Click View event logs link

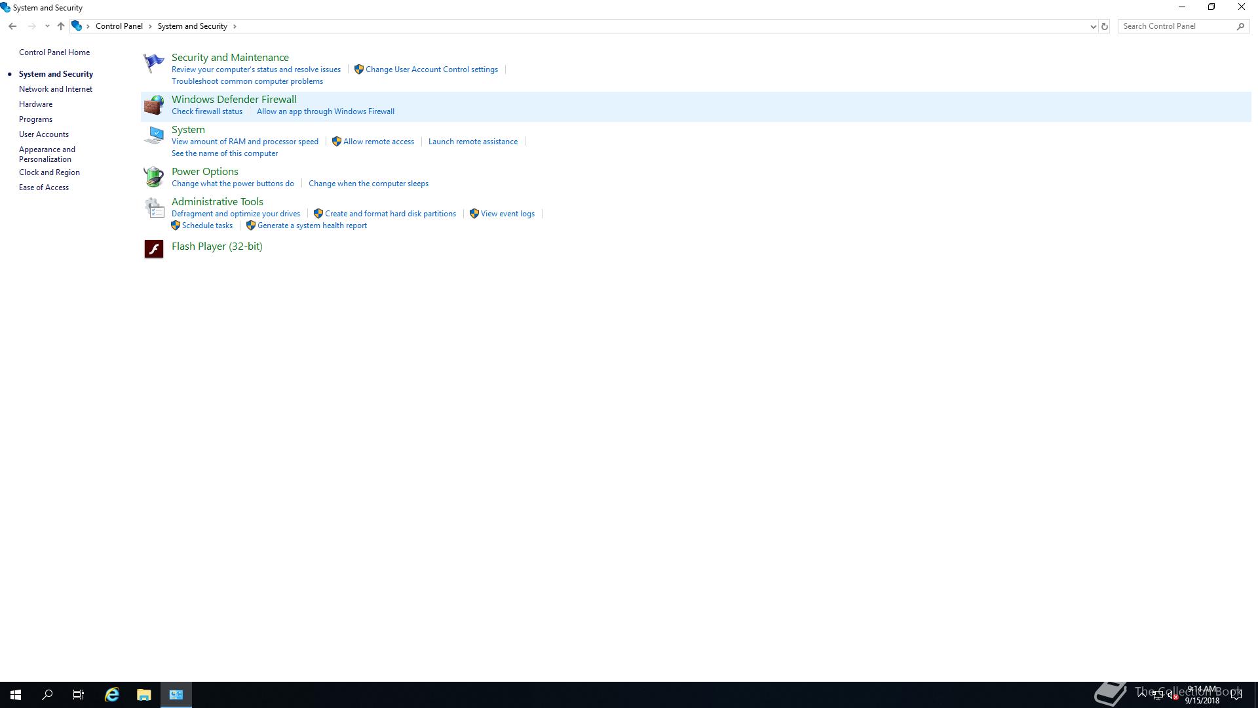point(508,214)
